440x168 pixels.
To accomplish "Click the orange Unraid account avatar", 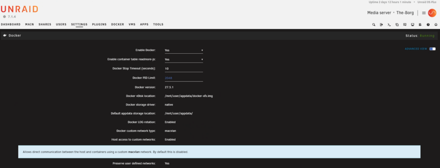I will click(432, 13).
